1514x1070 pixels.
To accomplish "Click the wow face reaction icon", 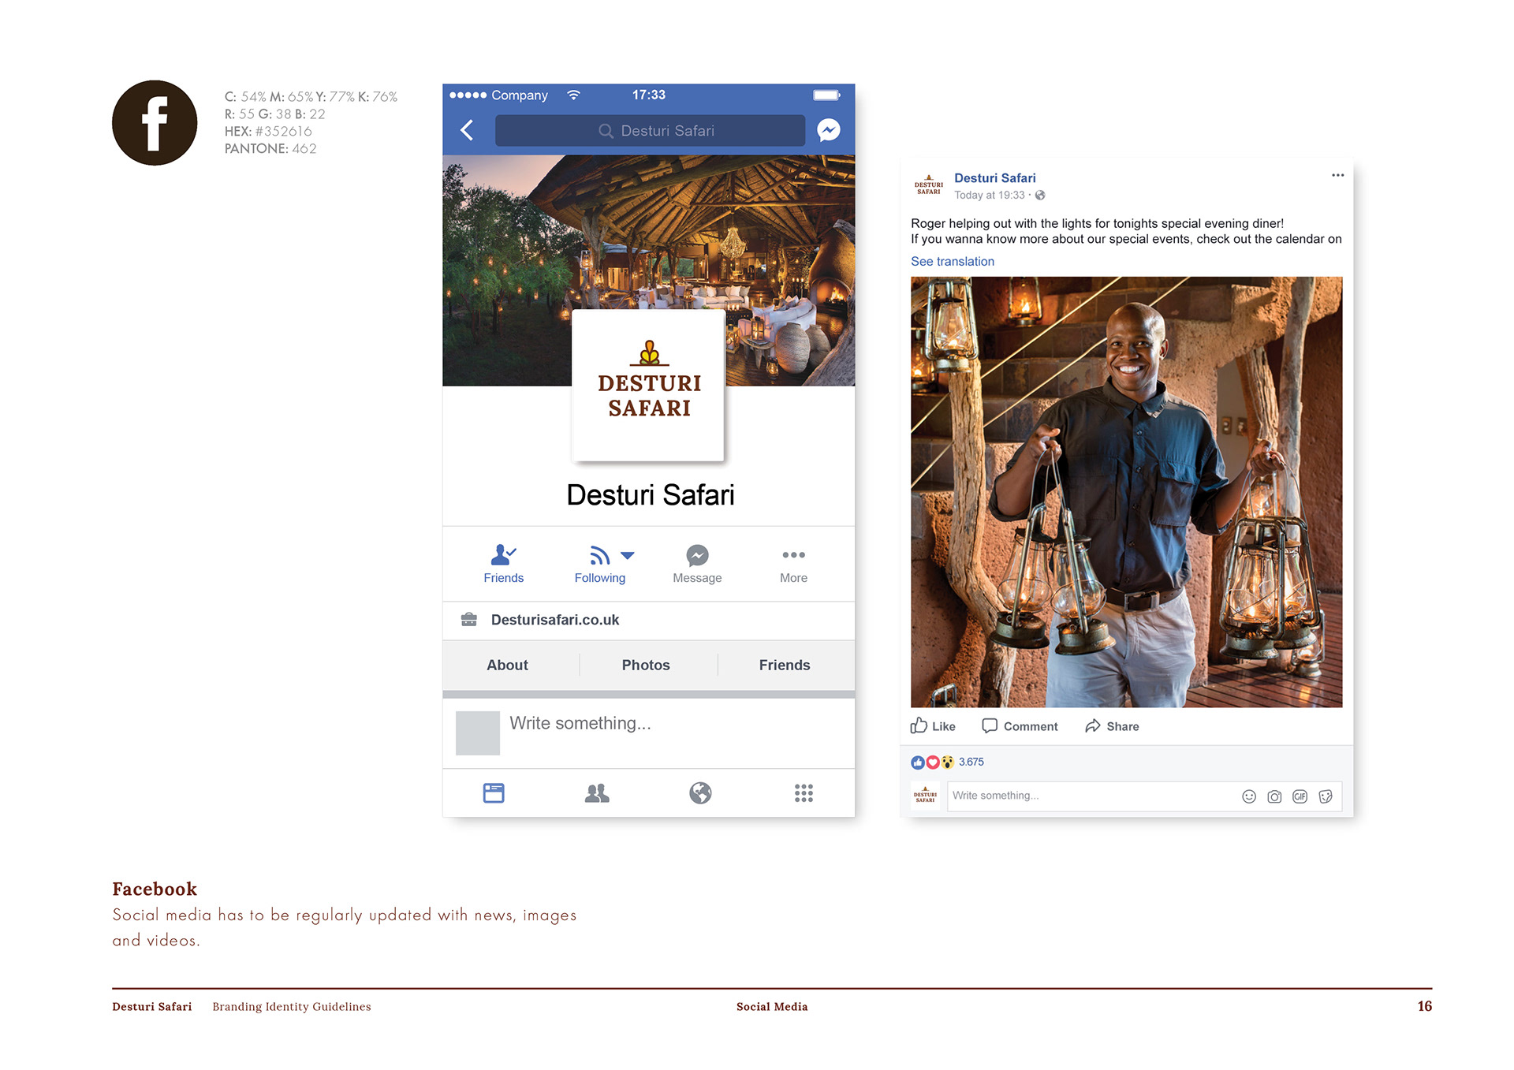I will tap(947, 762).
